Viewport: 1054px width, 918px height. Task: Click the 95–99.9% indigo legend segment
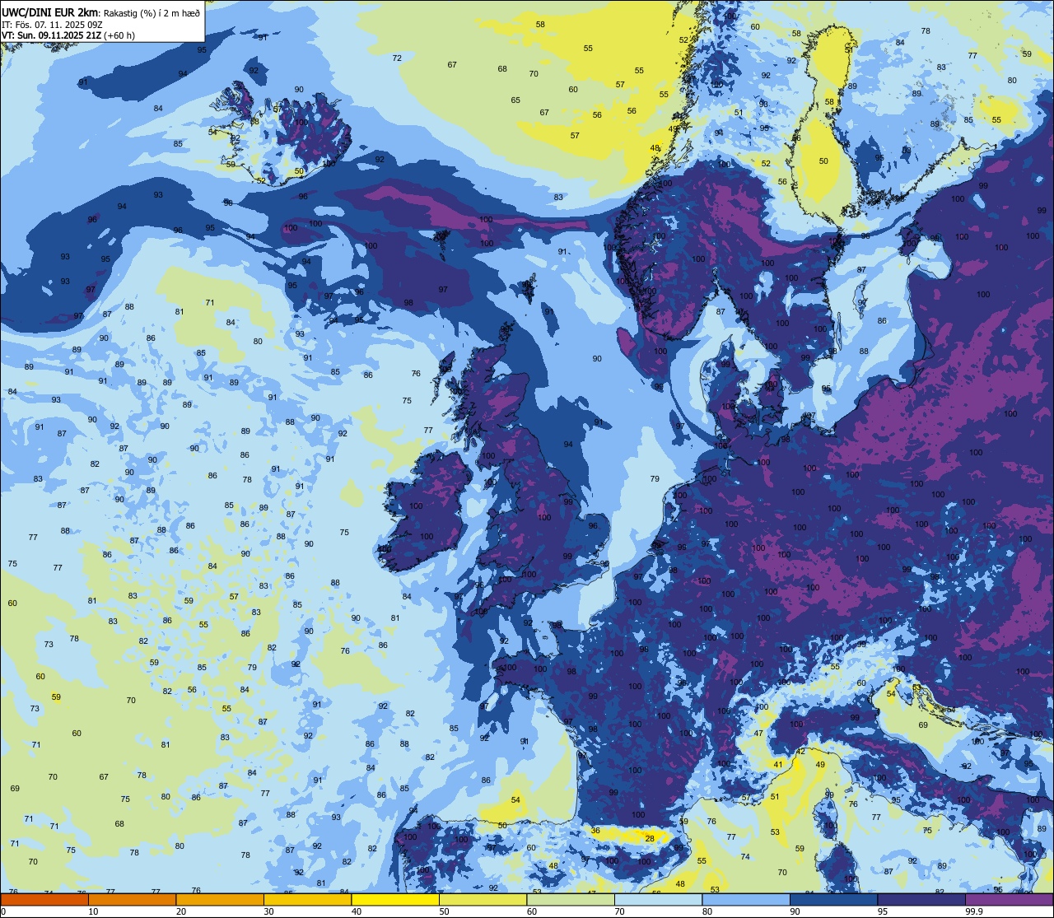[921, 899]
